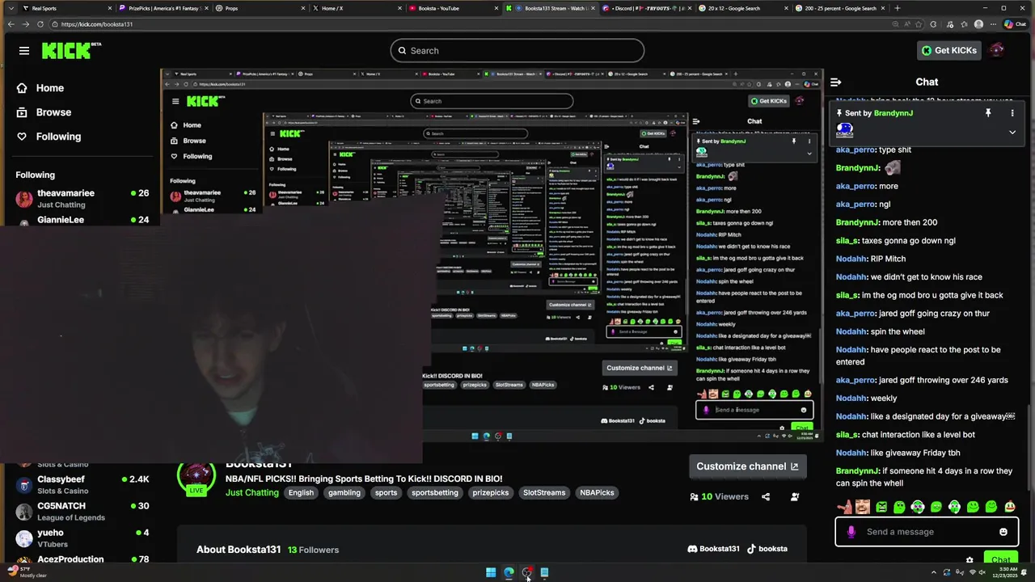Open the Windows Start menu
Image resolution: width=1035 pixels, height=582 pixels.
coord(491,572)
